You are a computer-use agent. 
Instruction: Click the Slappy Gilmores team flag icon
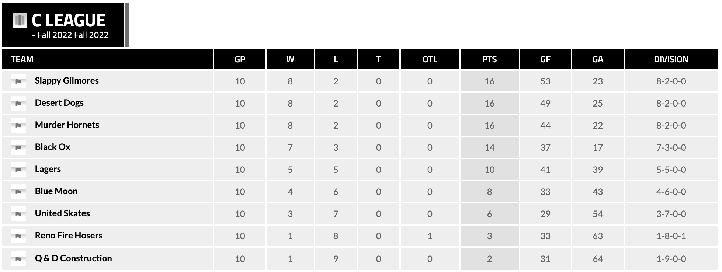pyautogui.click(x=18, y=81)
